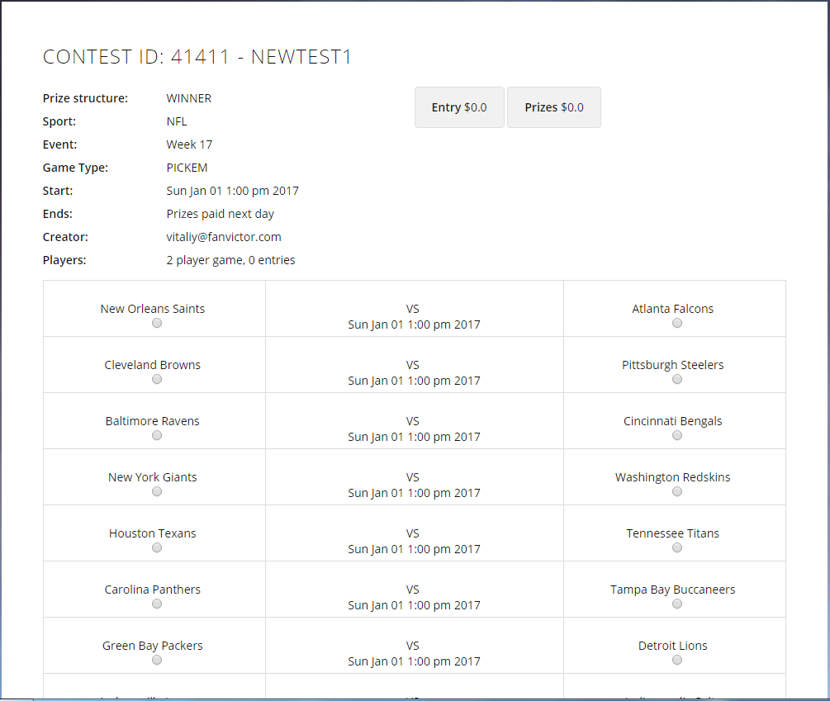
Task: Click the Houston Texans team name
Action: tap(153, 533)
